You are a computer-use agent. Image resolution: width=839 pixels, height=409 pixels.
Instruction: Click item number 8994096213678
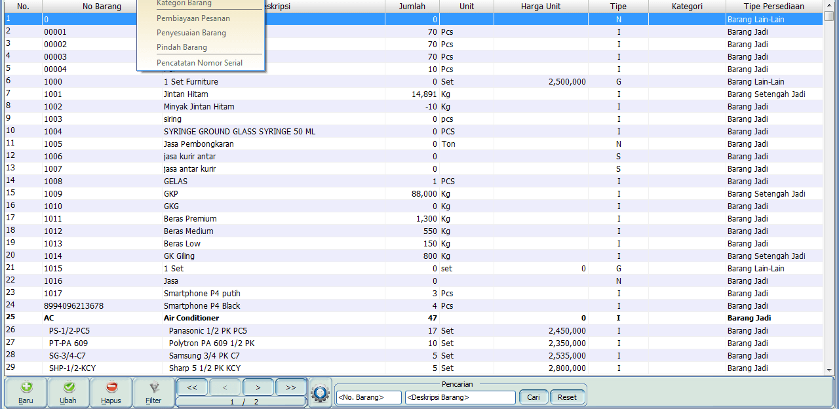pyautogui.click(x=73, y=306)
